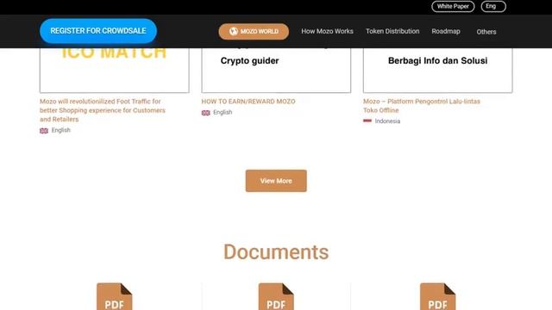Open the Crypto guider article card
The width and height of the screenshot is (552, 310).
[x=276, y=71]
